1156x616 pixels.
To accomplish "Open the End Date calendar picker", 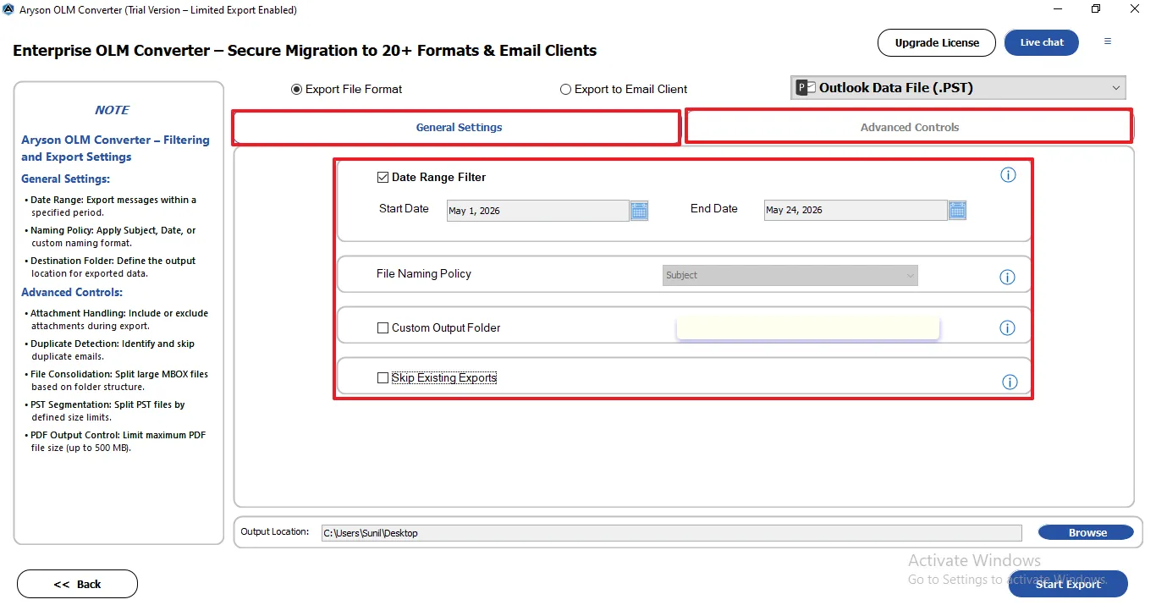I will 957,210.
